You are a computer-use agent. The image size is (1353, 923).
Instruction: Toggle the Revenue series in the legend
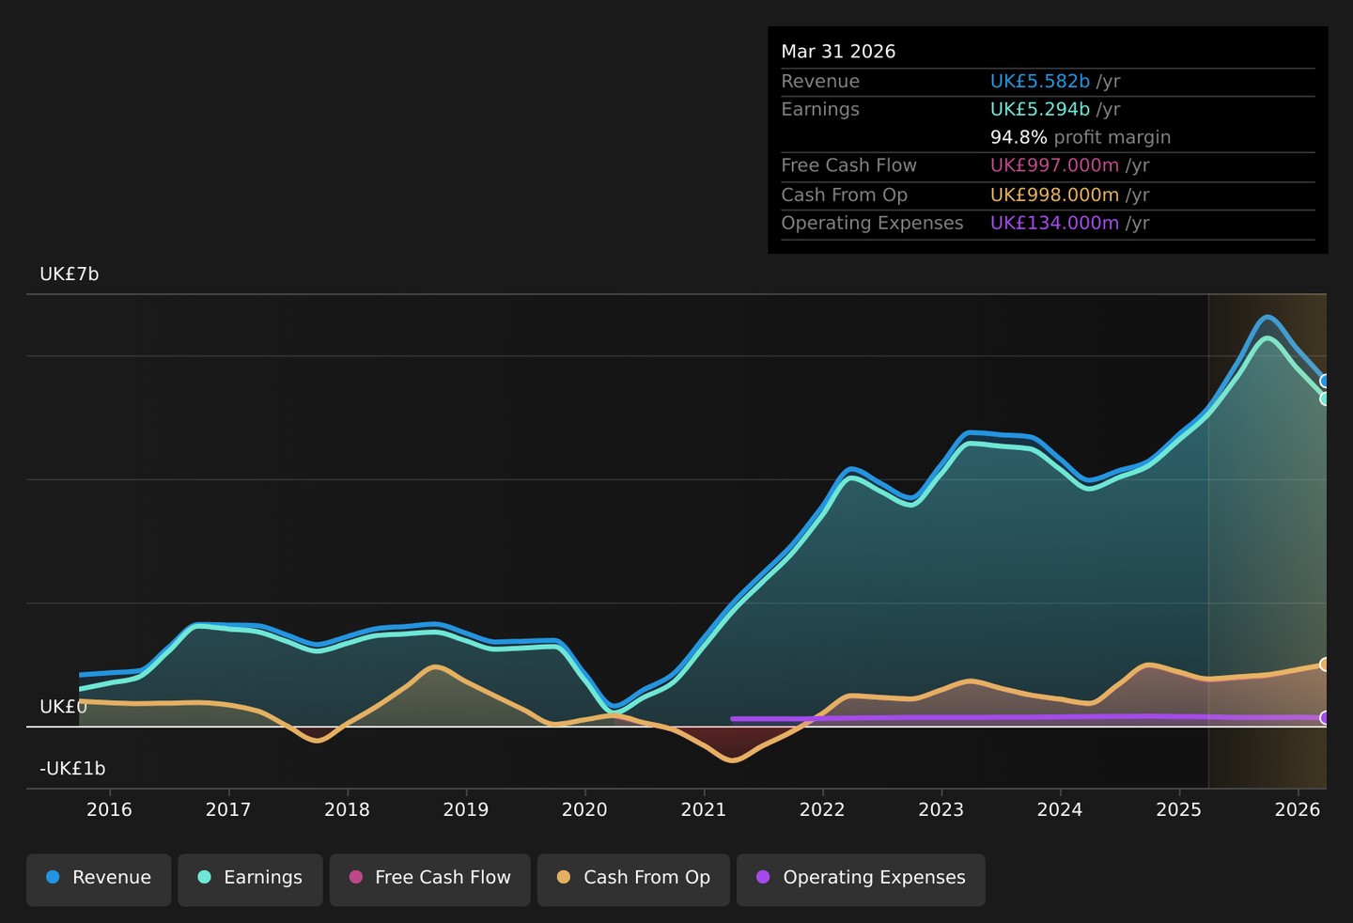pos(99,880)
